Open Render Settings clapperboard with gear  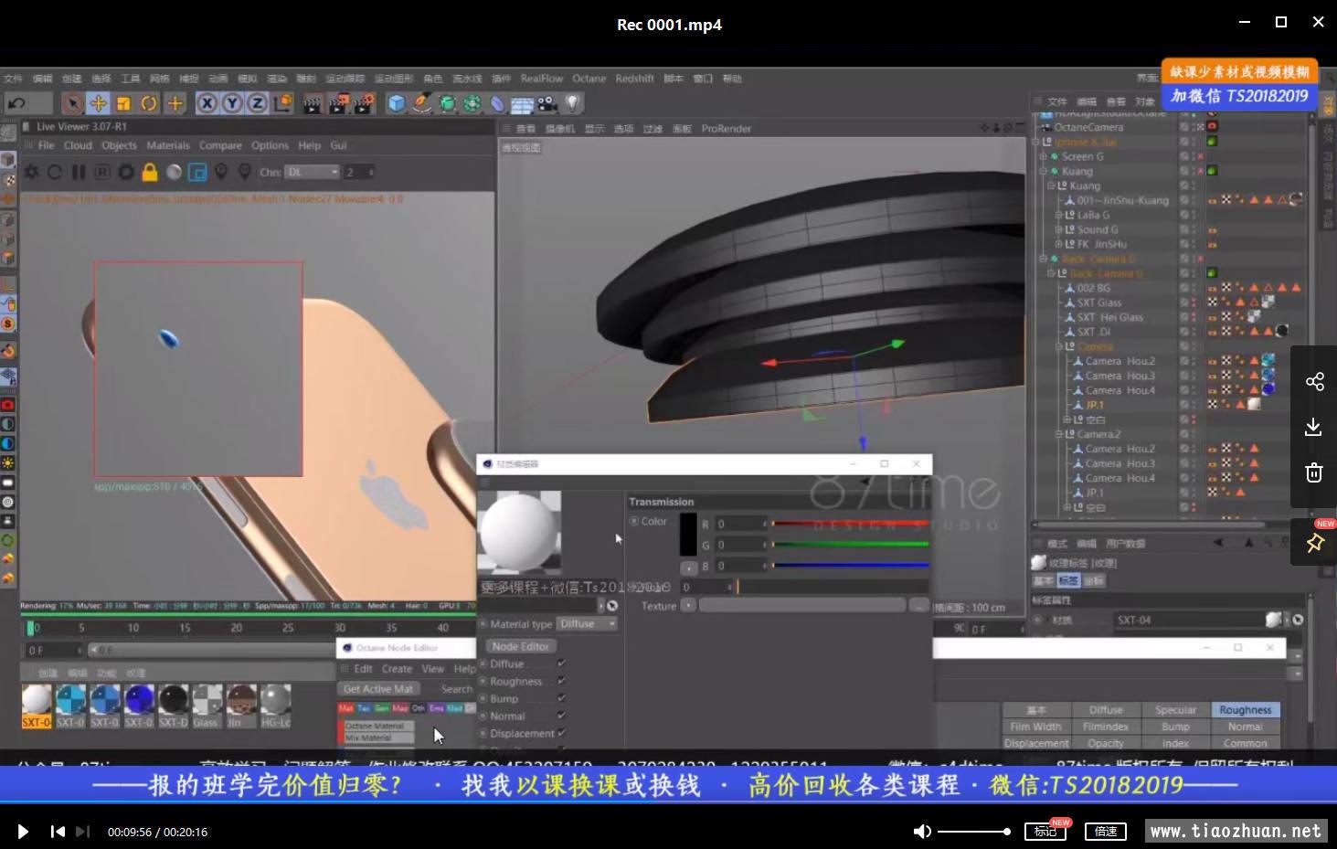pyautogui.click(x=365, y=103)
